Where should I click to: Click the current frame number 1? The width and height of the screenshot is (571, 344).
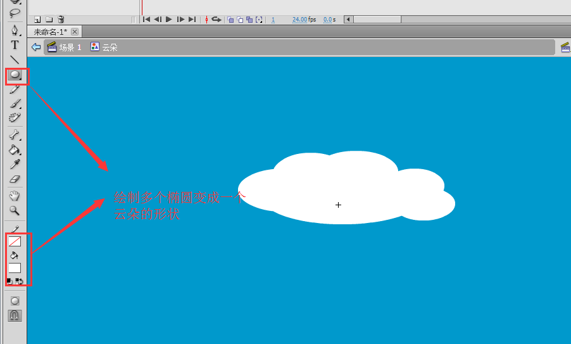273,20
